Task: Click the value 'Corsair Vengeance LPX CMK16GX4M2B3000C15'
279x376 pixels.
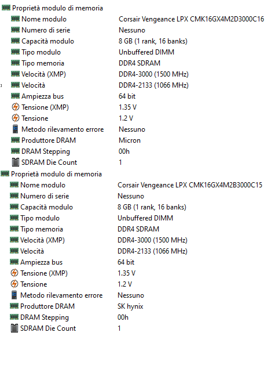Action: tap(190, 185)
